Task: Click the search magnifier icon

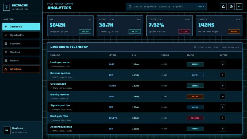Action: [130, 6]
